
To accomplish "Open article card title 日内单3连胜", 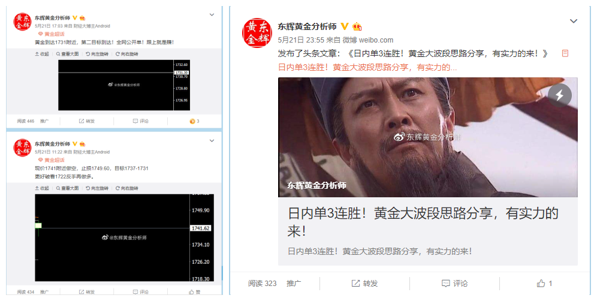I will pos(423,222).
